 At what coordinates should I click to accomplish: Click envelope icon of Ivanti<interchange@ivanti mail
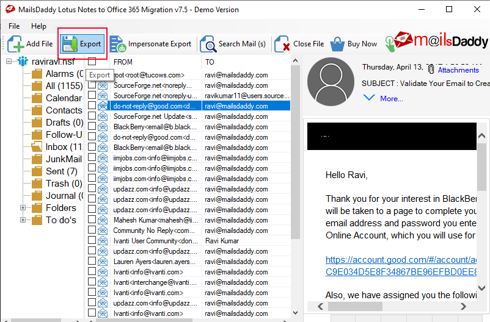[103, 282]
